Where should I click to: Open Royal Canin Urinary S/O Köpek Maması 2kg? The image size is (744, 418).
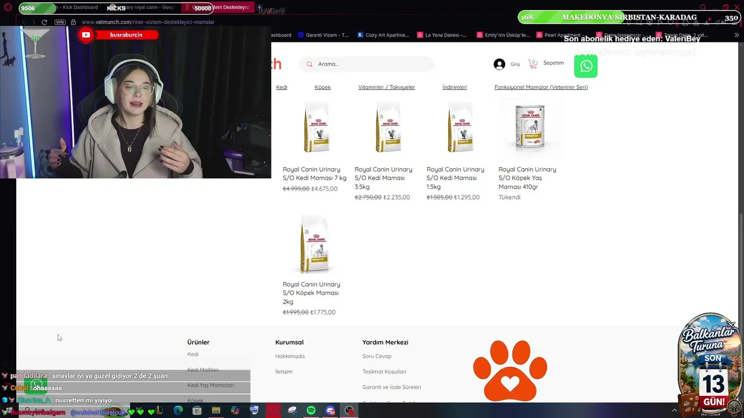[x=312, y=293]
